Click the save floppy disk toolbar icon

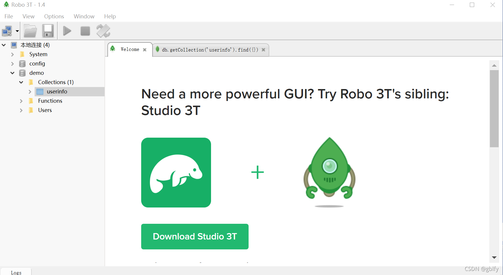(x=48, y=31)
